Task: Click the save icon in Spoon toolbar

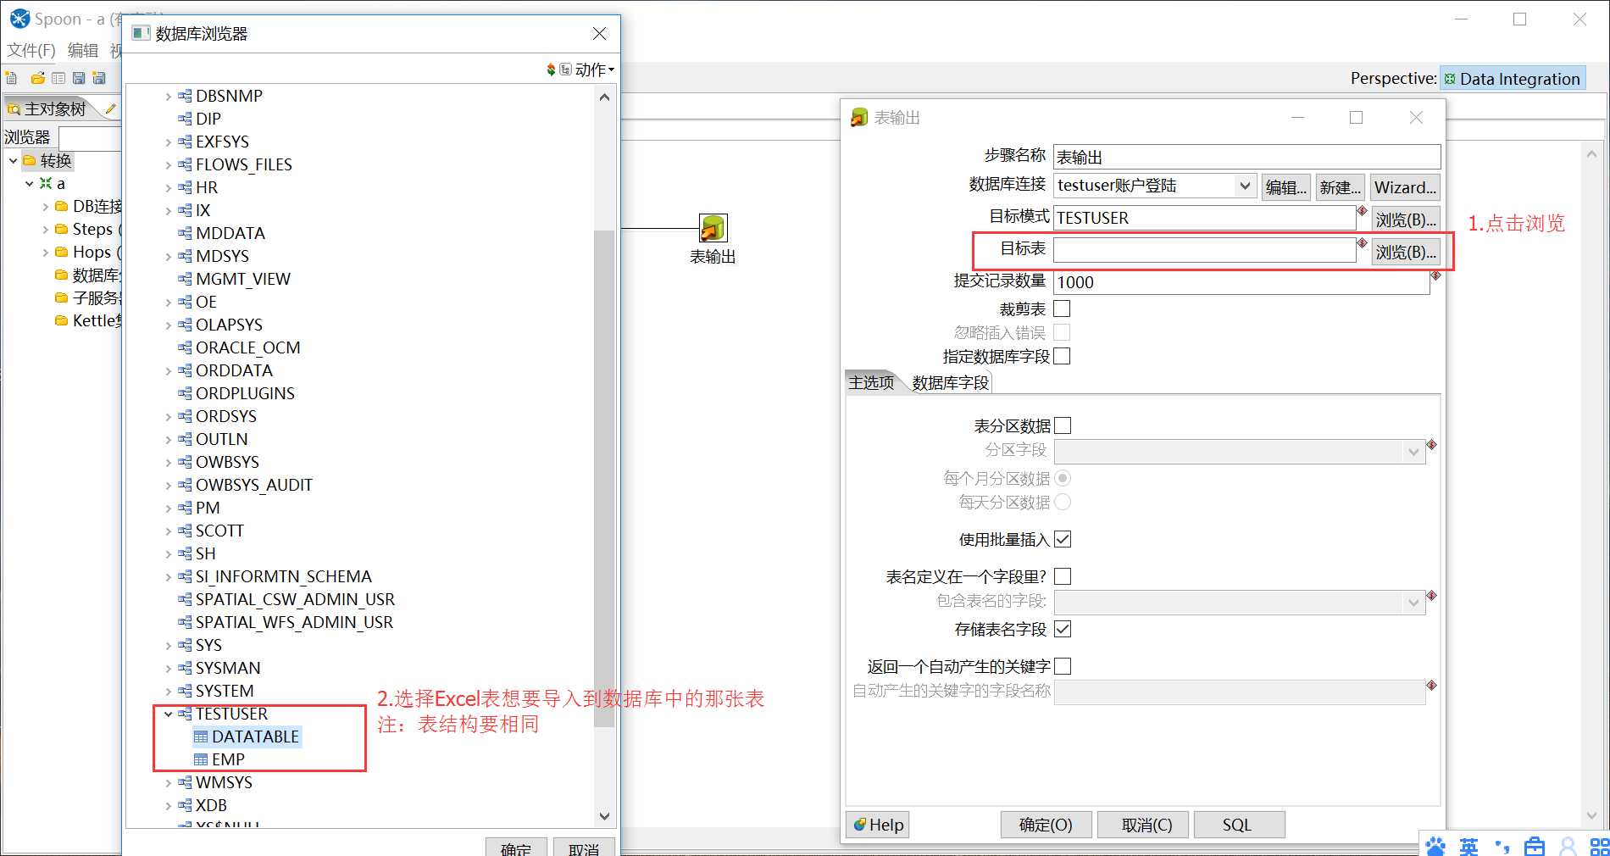Action: point(79,78)
